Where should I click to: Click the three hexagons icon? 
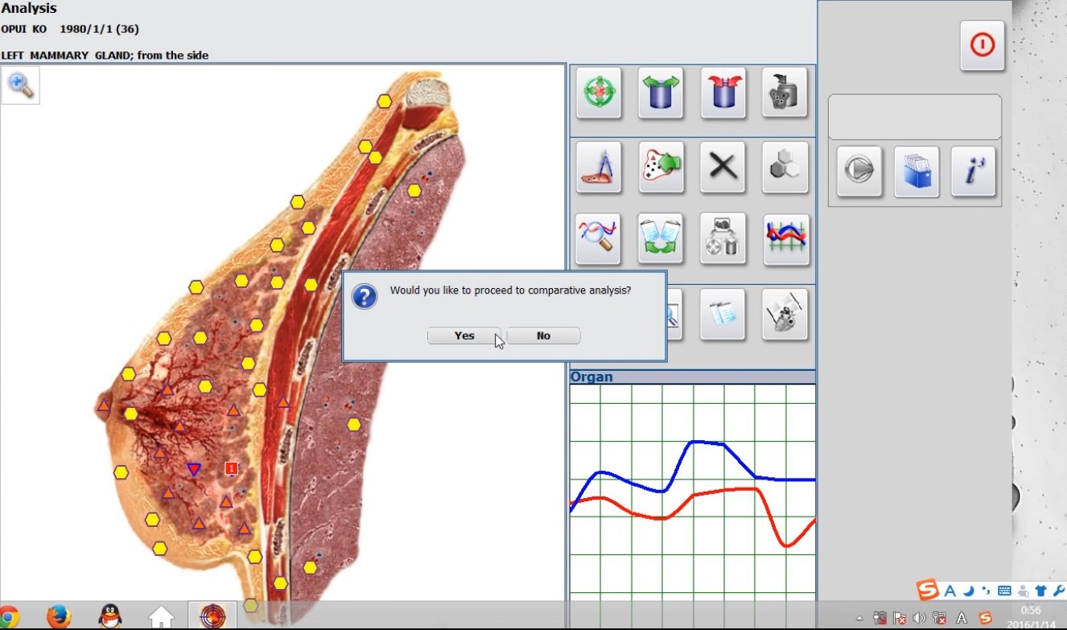(785, 167)
